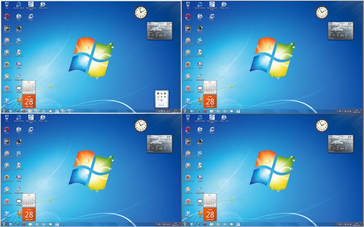Launch QuickTime Player on the bottom-left desktop
The width and height of the screenshot is (364, 227).
pos(19,118)
